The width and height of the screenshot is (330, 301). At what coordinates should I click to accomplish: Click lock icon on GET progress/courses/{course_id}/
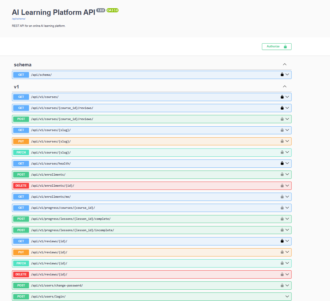(x=282, y=208)
